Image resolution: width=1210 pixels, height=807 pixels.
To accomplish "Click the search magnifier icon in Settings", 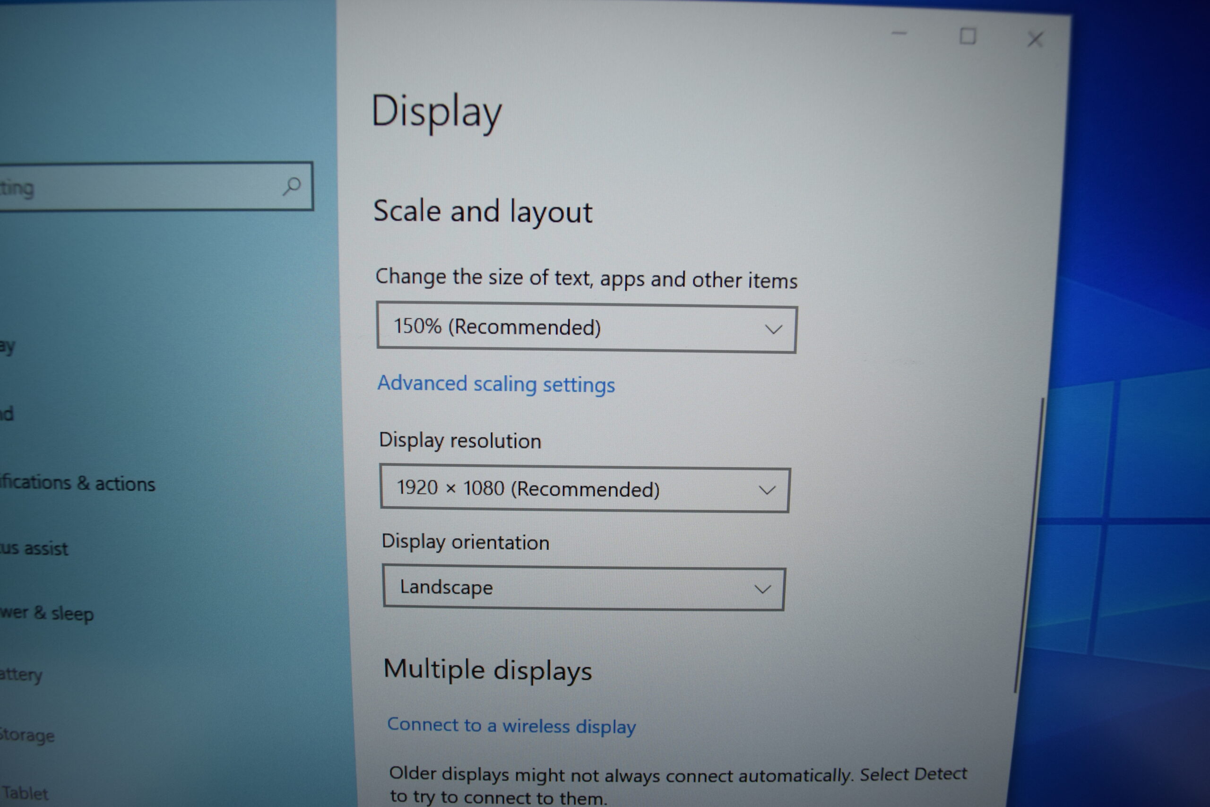I will pos(291,186).
